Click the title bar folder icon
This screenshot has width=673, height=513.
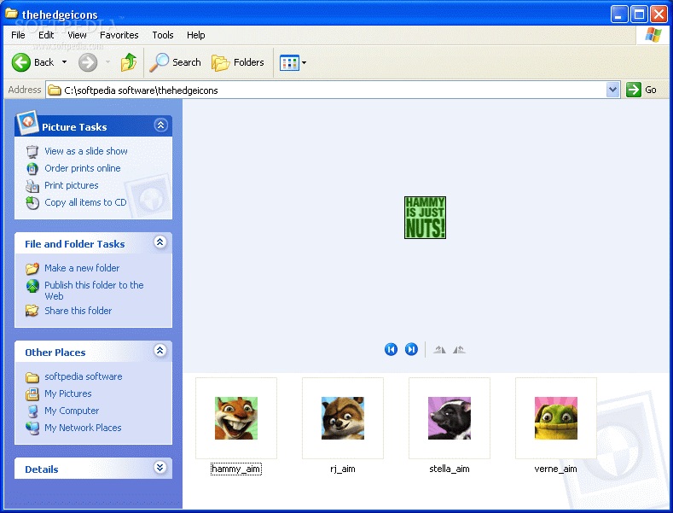[11, 14]
